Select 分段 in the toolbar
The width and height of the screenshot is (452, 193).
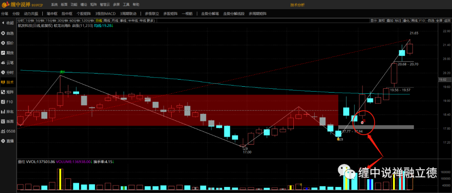click(16, 13)
